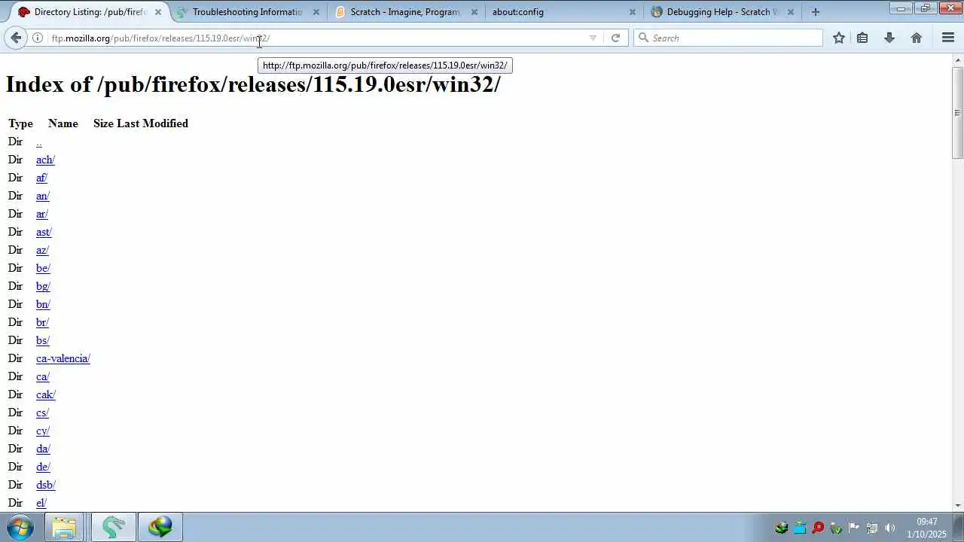The height and width of the screenshot is (542, 964).
Task: Open the de/ directory link
Action: point(43,467)
